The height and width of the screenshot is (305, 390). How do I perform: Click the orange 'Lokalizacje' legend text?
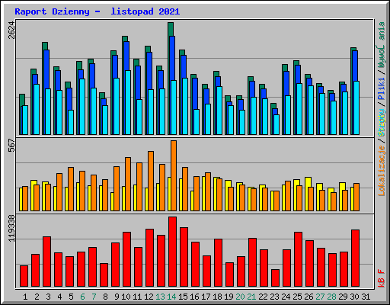tap(382, 170)
